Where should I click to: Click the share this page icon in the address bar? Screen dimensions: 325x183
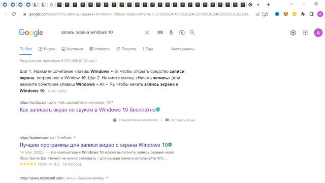pos(257,14)
